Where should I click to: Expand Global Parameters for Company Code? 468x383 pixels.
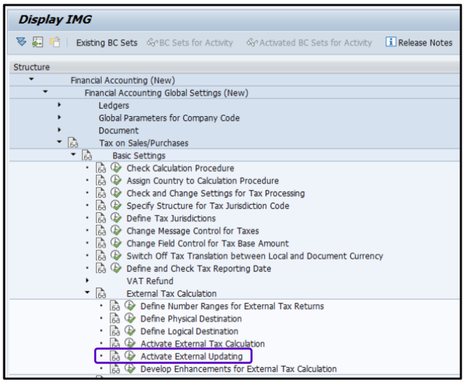click(59, 118)
